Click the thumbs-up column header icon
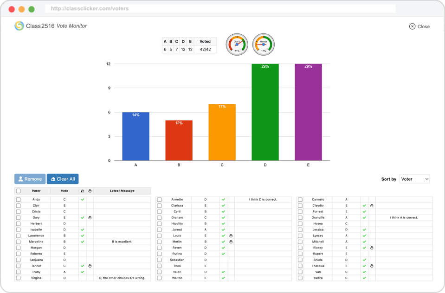445x293 pixels. pyautogui.click(x=83, y=191)
